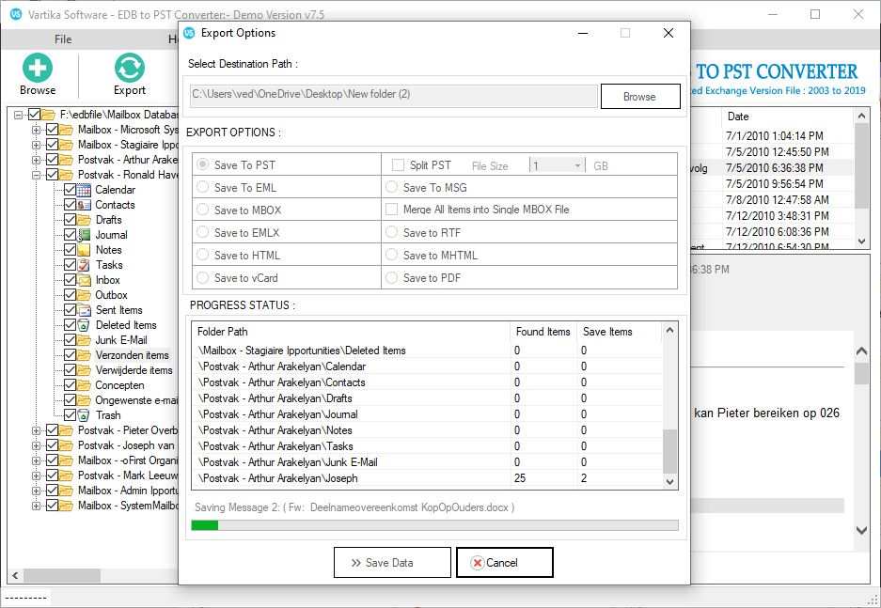Click the Concepten folder icon
Viewport: 881px width, 608px height.
(x=85, y=385)
